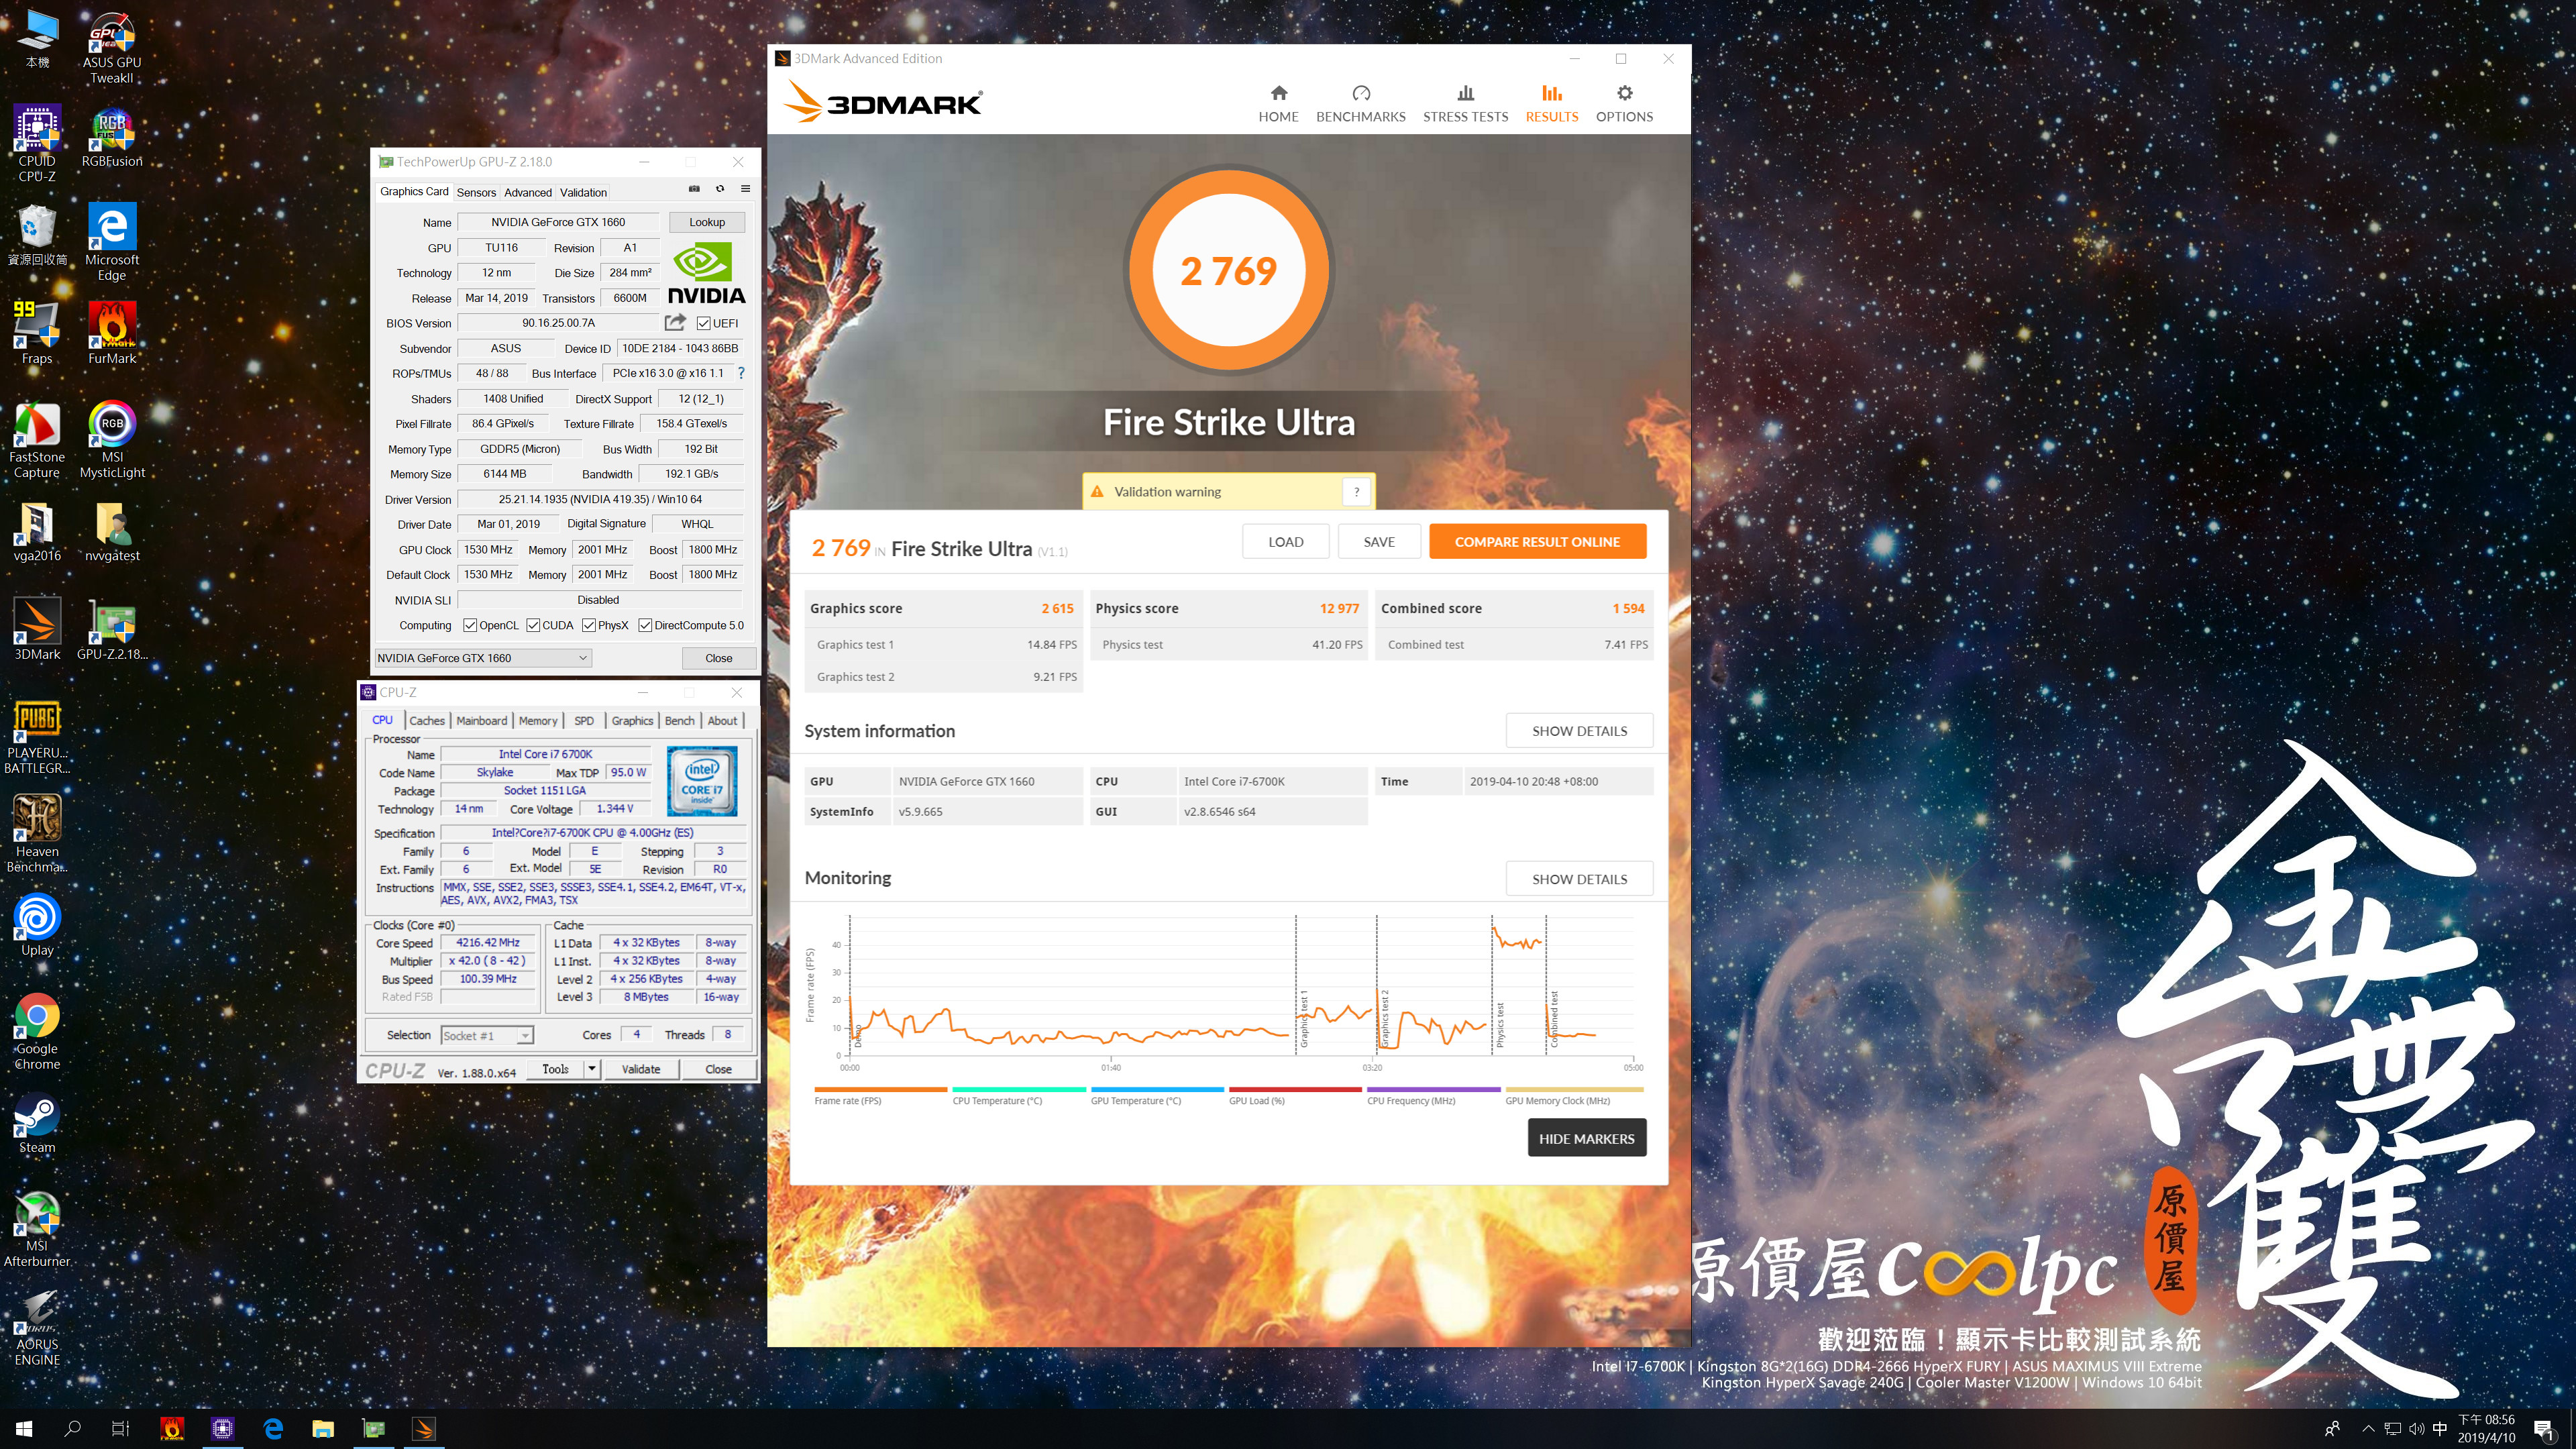Toggle CPU Temperature chart legend
The image size is (2576, 1449).
(1018, 1096)
